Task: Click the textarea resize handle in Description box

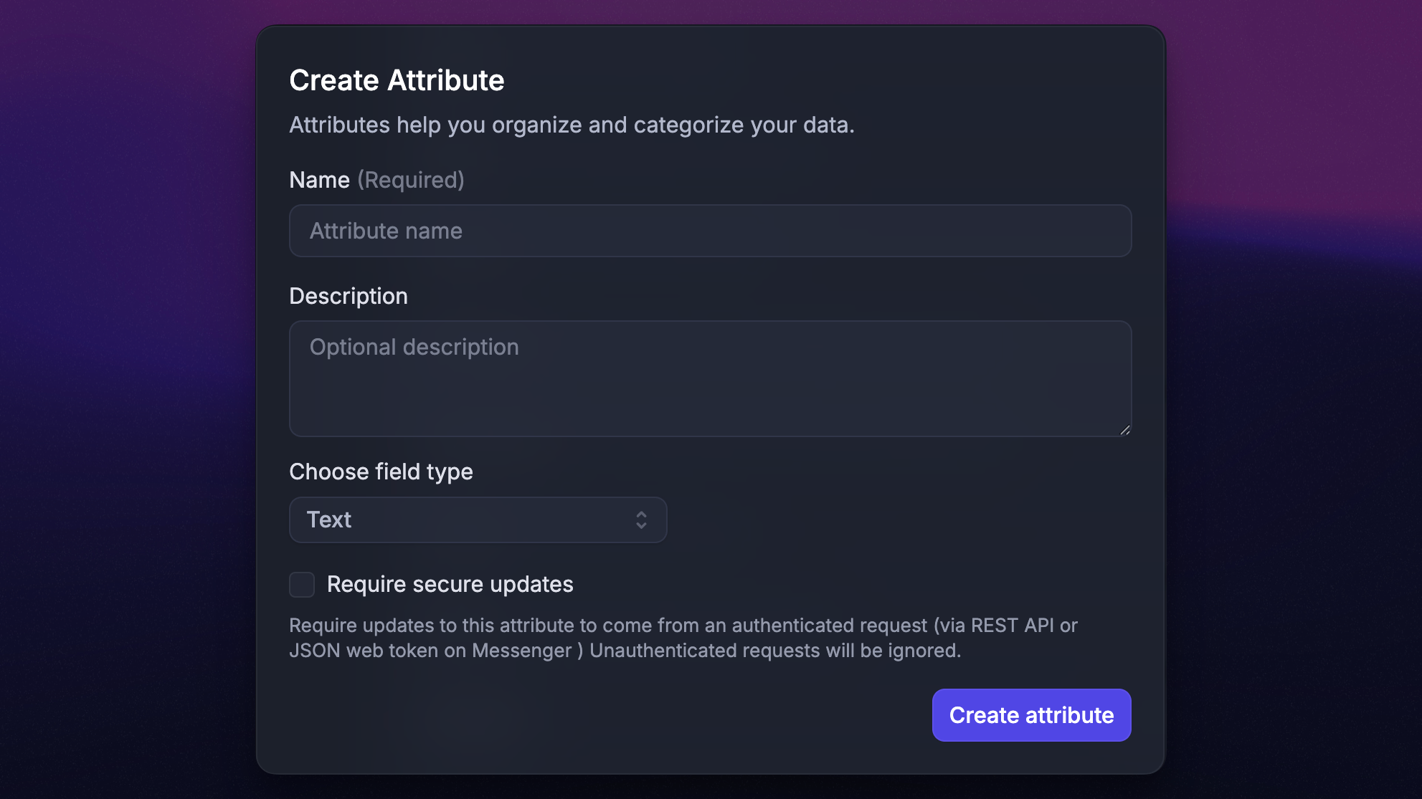Action: 1124,430
